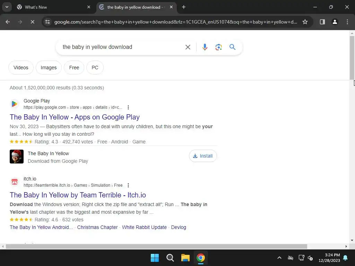Image resolution: width=355 pixels, height=266 pixels.
Task: Open the notifications bell
Action: click(346, 258)
